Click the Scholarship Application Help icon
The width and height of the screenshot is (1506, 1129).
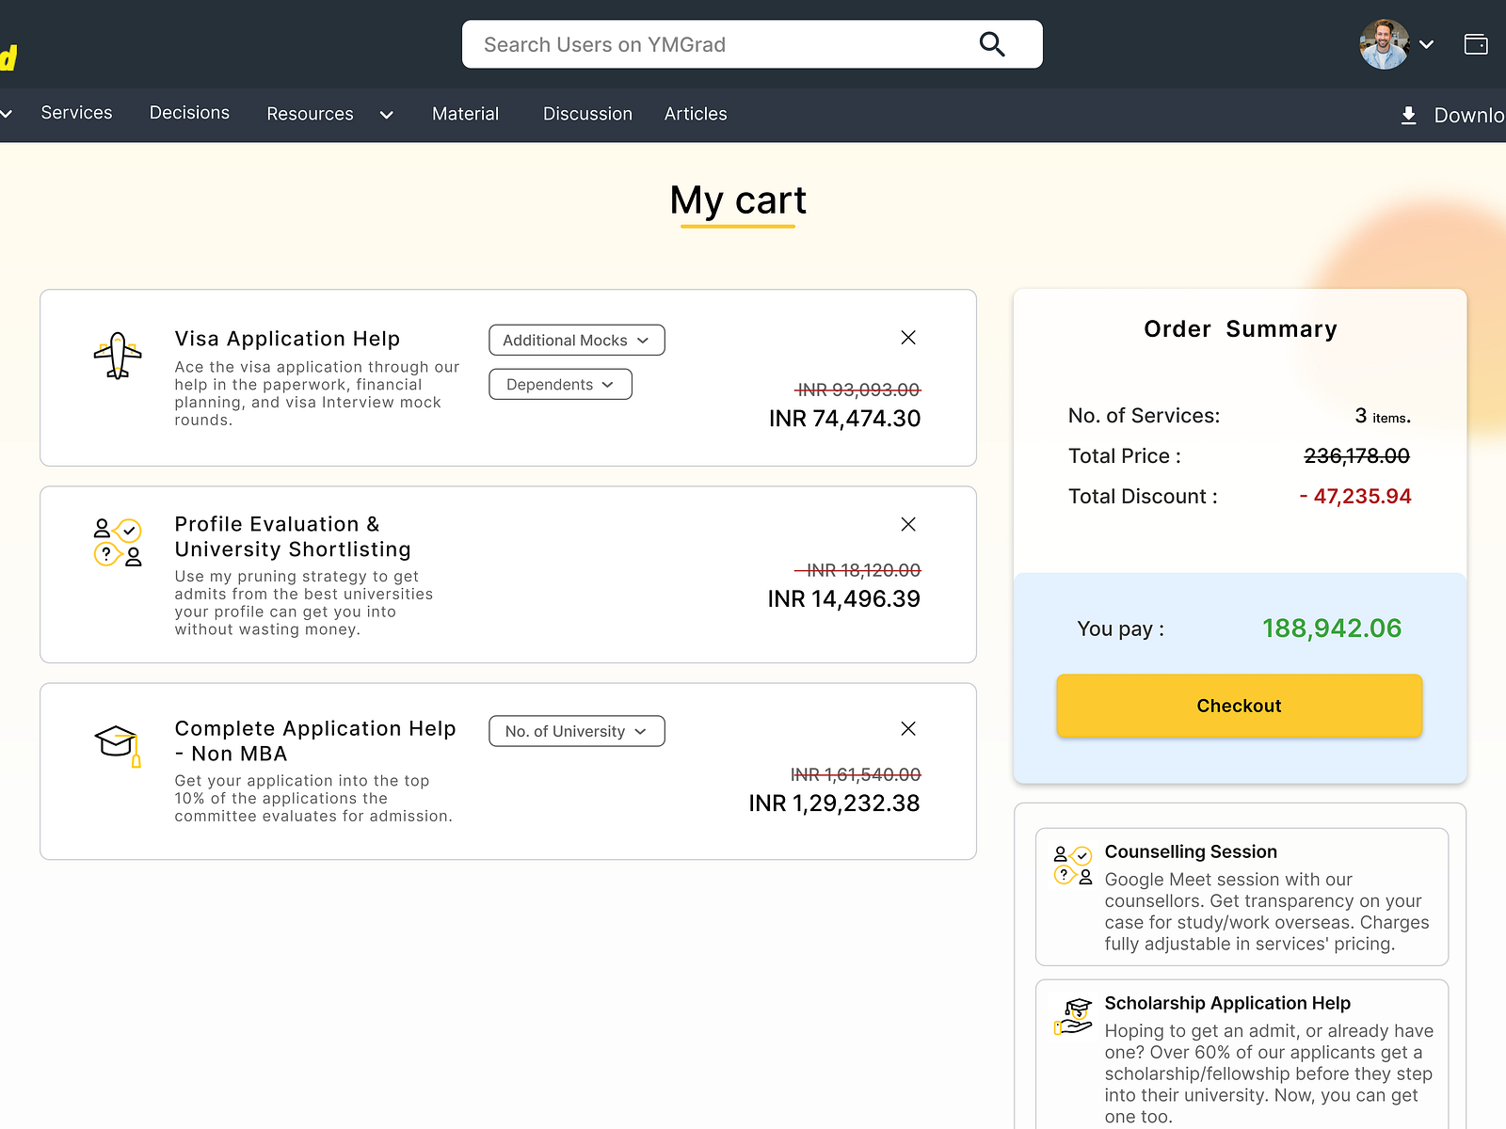click(x=1073, y=1016)
